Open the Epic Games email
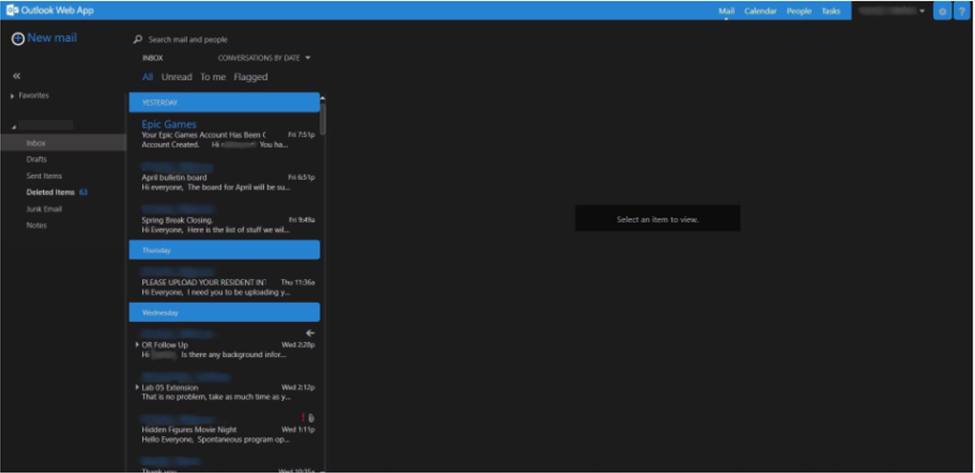Viewport: 975px width, 473px height. coord(225,133)
